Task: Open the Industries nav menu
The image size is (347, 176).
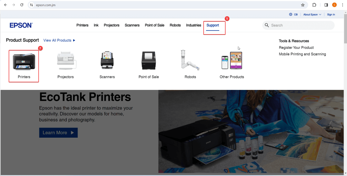Action: [x=193, y=25]
